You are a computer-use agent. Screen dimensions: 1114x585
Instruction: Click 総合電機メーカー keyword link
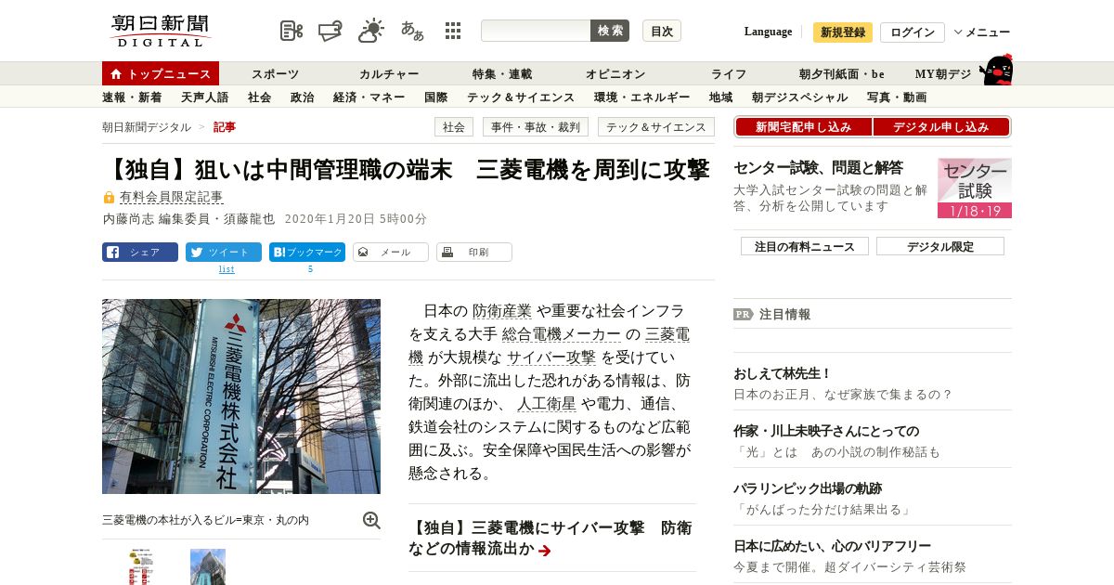coord(562,334)
